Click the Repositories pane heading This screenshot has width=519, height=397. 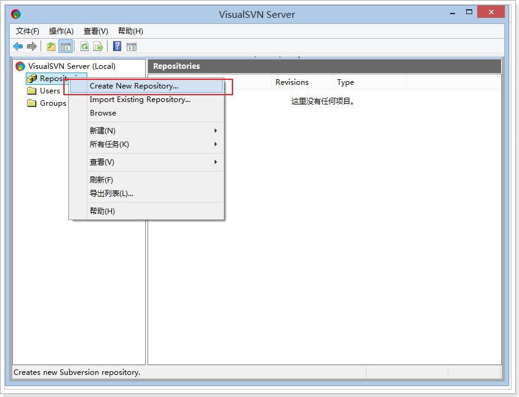[176, 66]
